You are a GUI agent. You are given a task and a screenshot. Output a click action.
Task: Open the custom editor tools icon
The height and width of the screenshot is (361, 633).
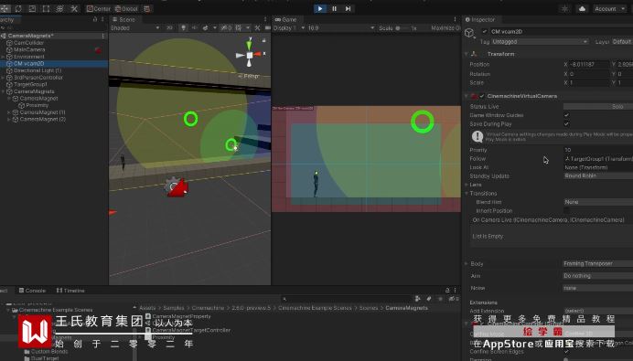pyautogui.click(x=74, y=8)
